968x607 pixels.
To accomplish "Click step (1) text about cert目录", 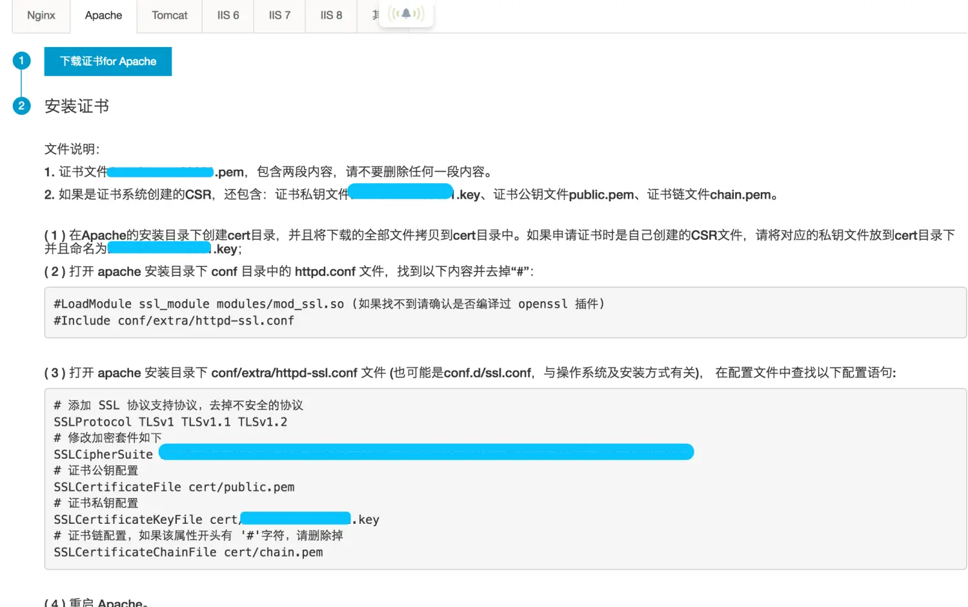I will (499, 242).
